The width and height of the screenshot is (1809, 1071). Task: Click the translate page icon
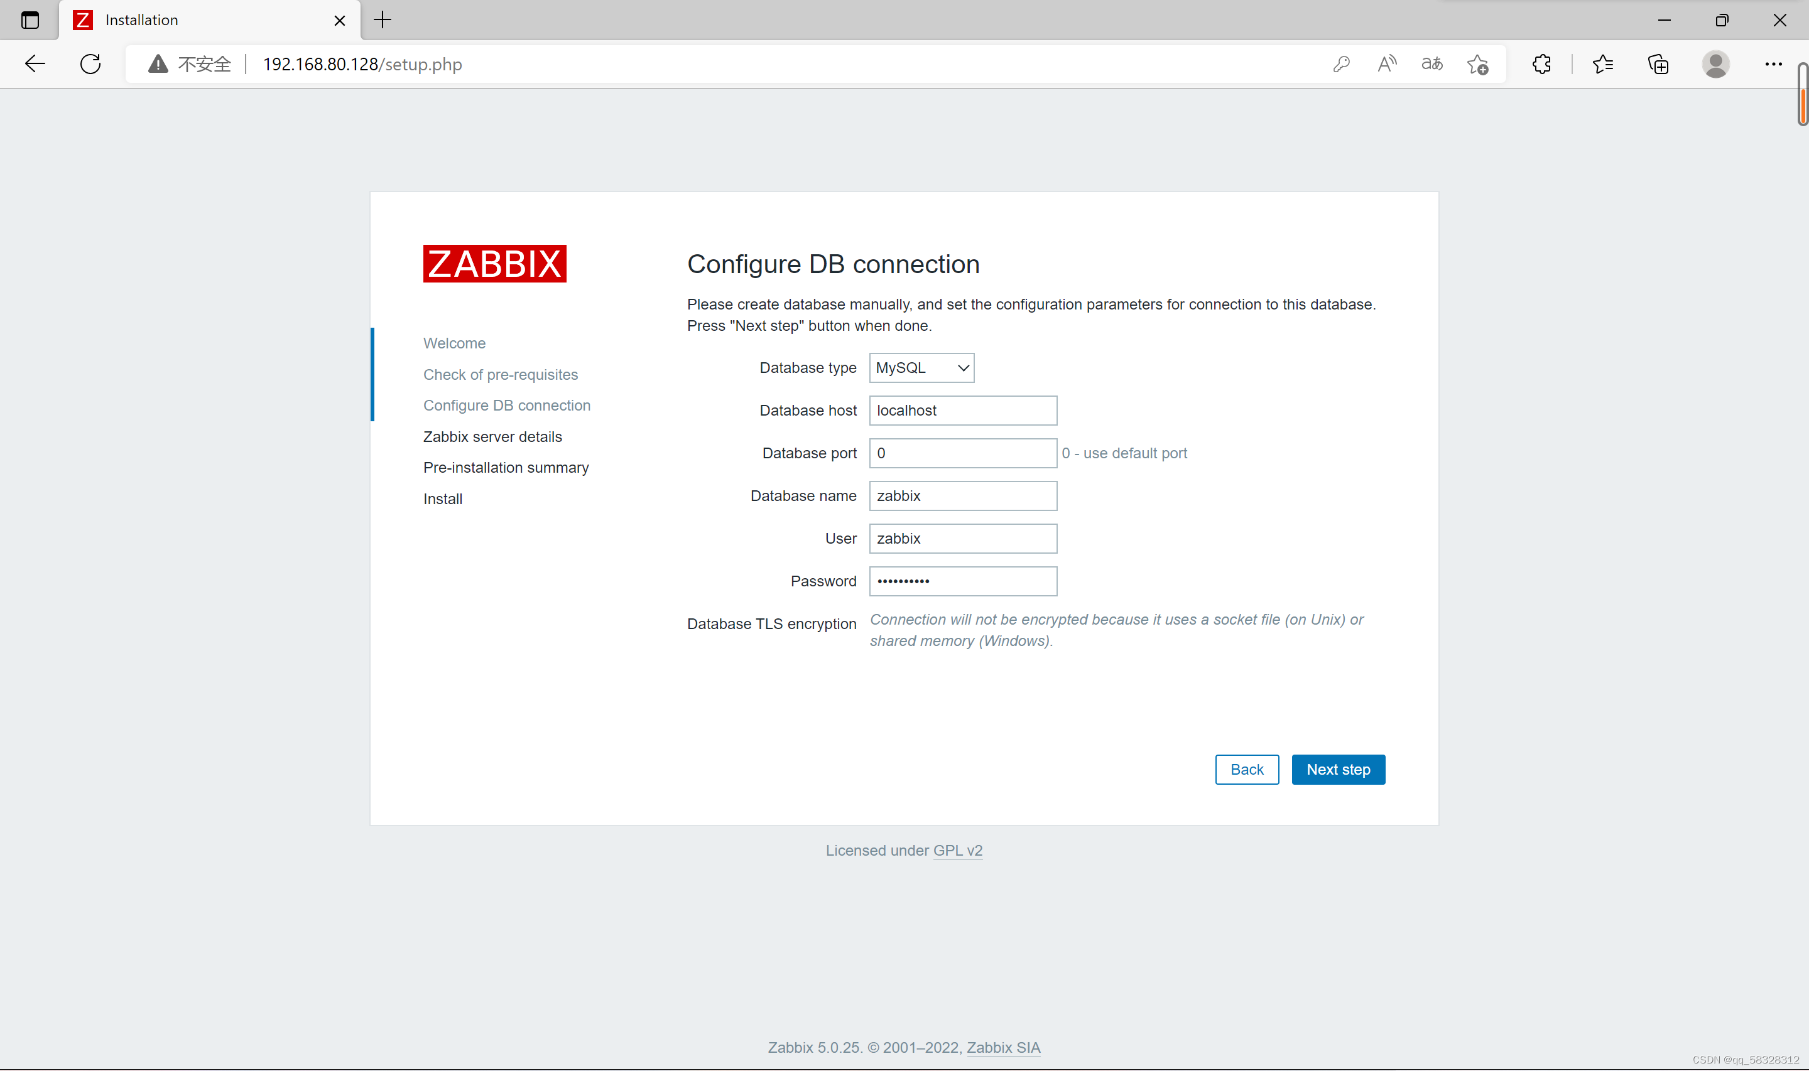pyautogui.click(x=1432, y=64)
